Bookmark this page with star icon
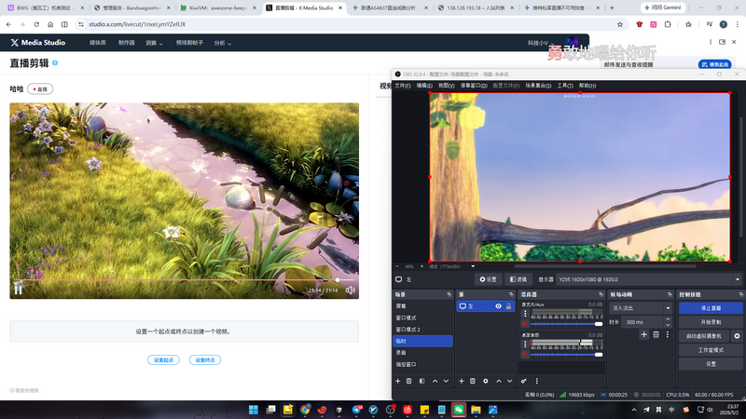The width and height of the screenshot is (746, 419). [x=620, y=24]
